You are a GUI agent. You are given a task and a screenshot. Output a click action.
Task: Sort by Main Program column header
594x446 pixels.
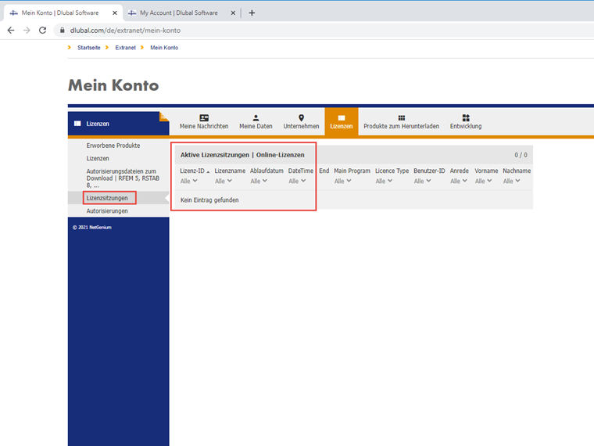(352, 171)
